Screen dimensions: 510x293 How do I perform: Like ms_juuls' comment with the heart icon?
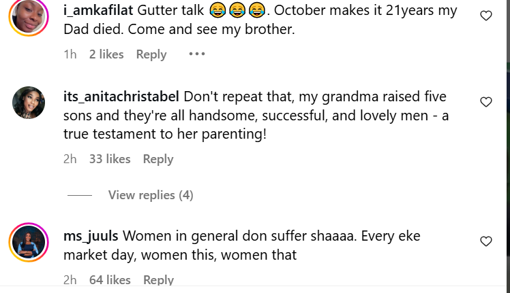(486, 241)
